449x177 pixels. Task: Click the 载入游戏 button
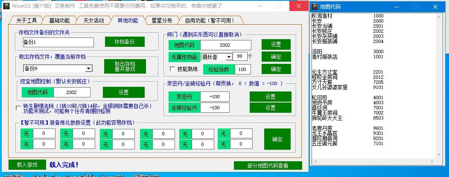click(27, 165)
